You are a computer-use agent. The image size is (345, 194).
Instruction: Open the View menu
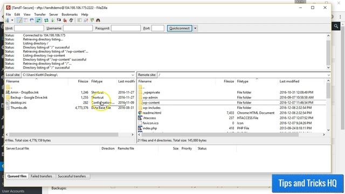click(x=27, y=15)
